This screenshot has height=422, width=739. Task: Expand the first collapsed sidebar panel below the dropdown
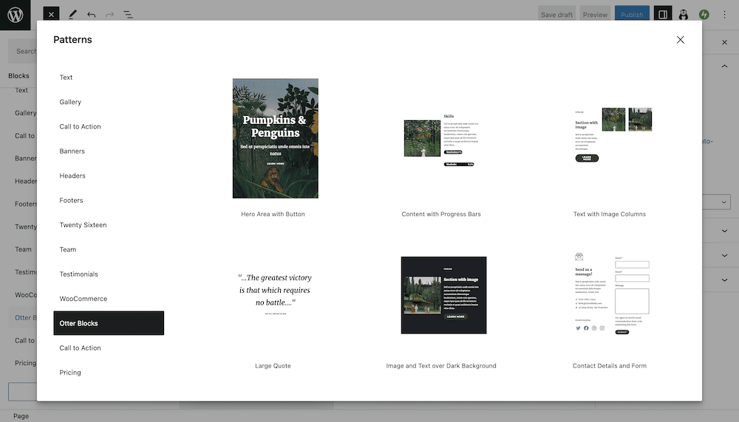point(724,231)
